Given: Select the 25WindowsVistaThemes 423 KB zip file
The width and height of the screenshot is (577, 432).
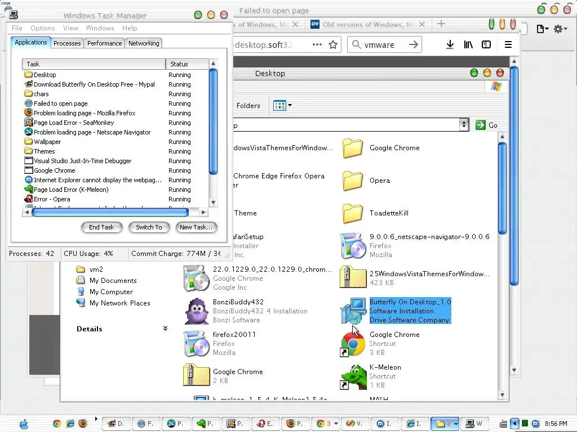Looking at the screenshot, I should pos(353,277).
